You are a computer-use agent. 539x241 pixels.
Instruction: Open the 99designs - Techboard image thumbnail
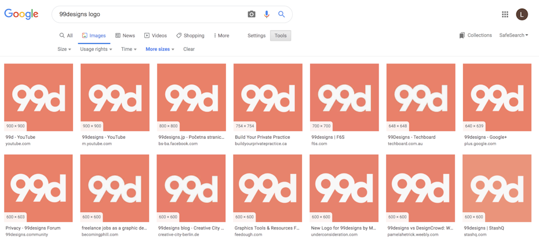point(421,97)
